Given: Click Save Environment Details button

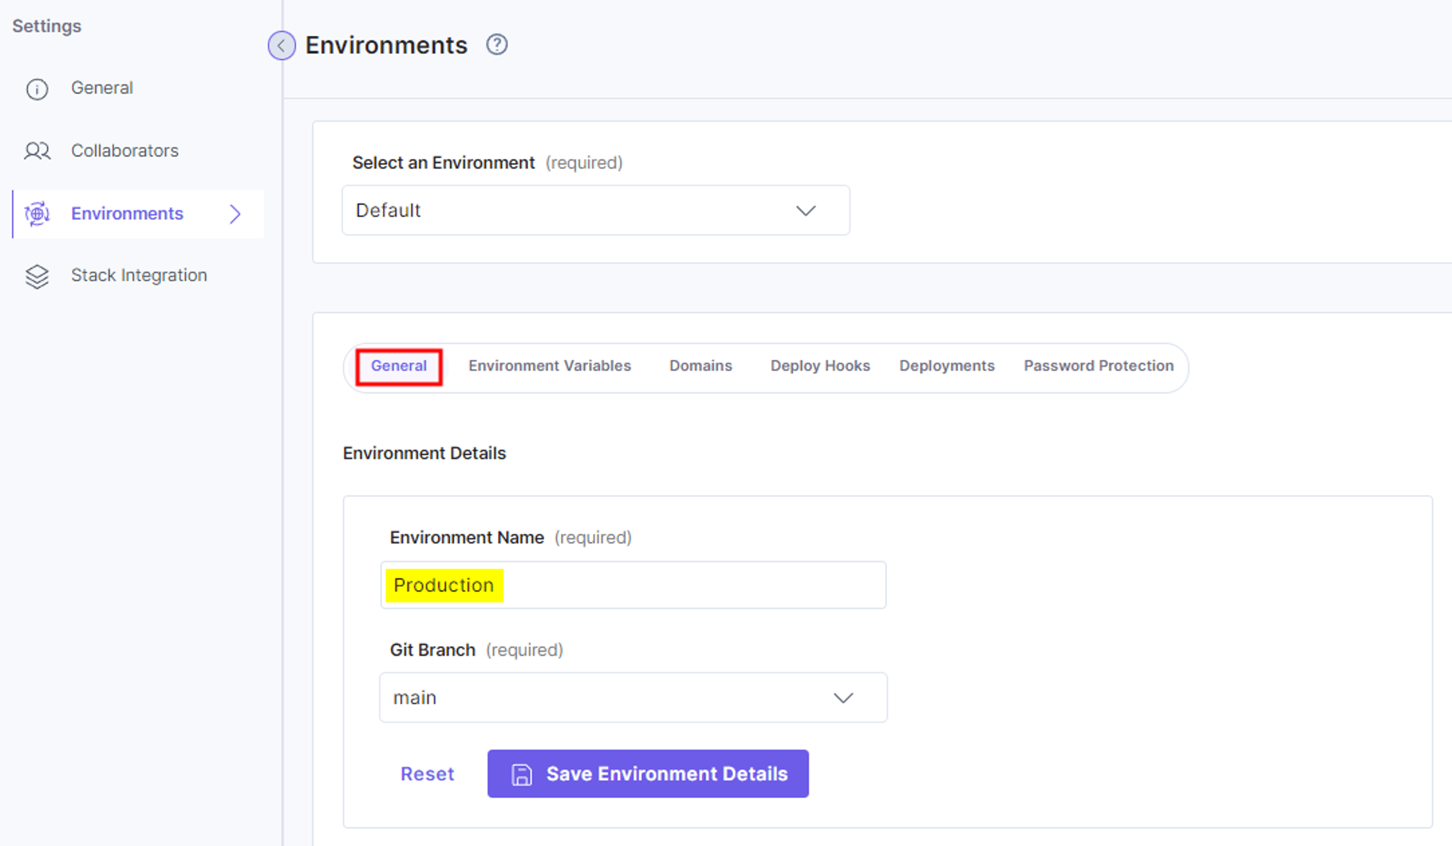Looking at the screenshot, I should click(x=648, y=773).
